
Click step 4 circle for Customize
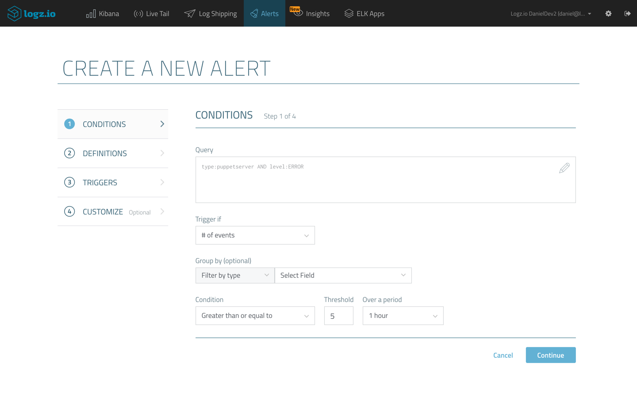coord(69,211)
